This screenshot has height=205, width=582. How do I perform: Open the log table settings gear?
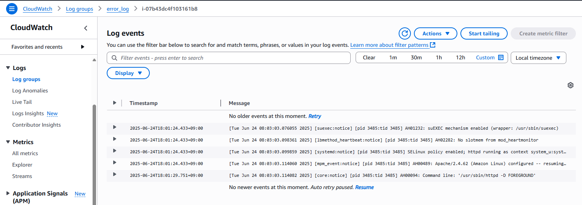point(570,85)
